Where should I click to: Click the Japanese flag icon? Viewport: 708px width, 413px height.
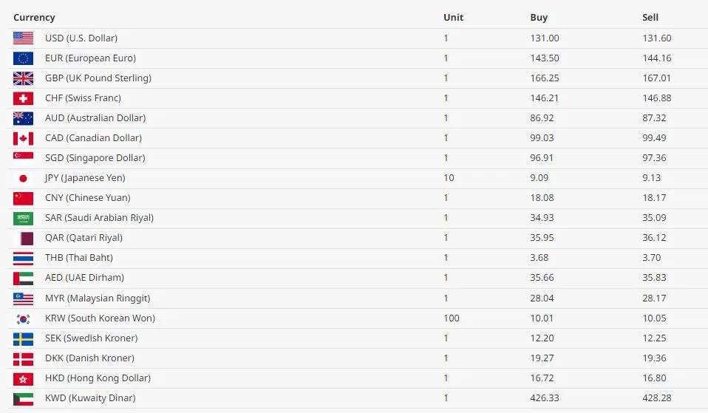tap(23, 178)
